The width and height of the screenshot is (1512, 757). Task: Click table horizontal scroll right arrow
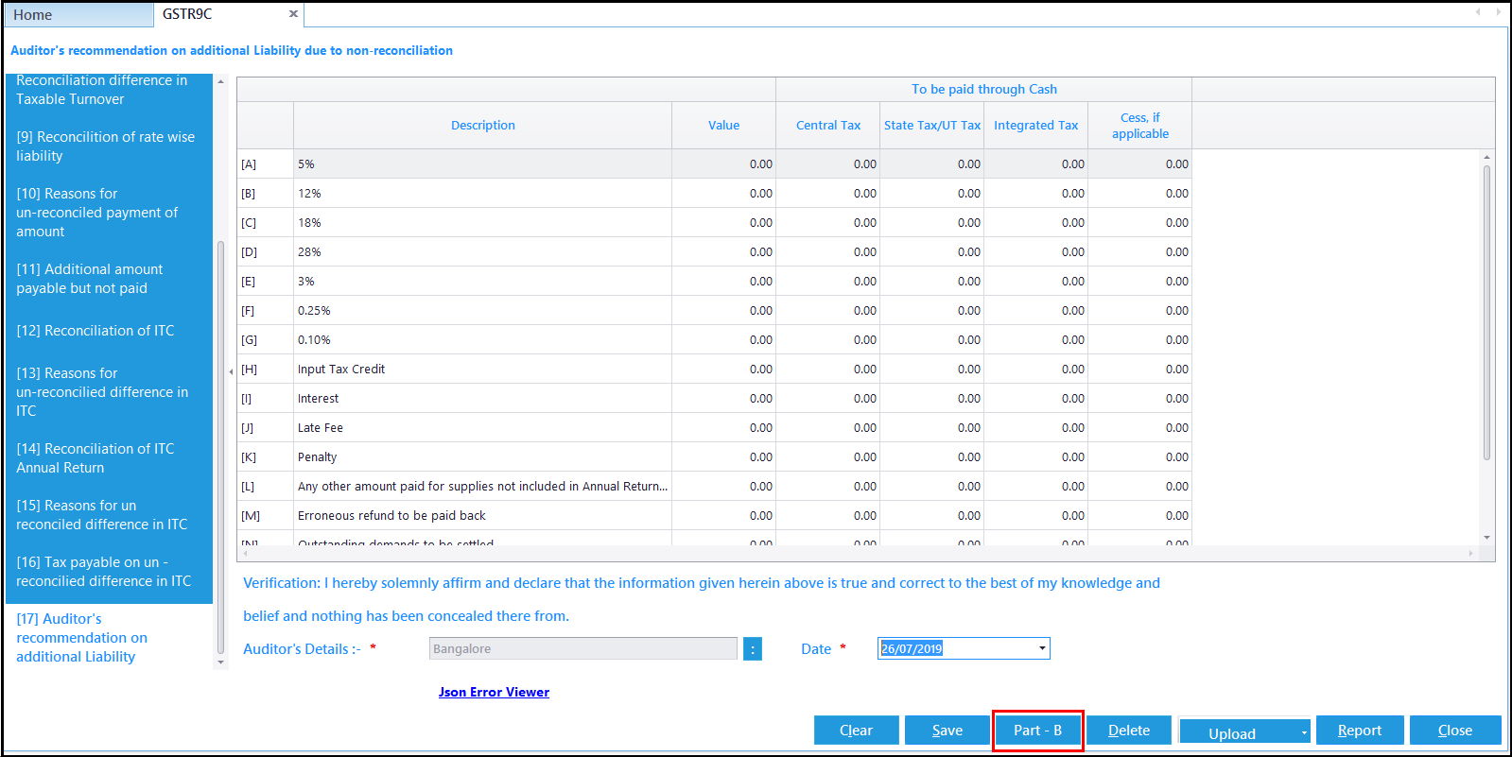[x=1470, y=553]
